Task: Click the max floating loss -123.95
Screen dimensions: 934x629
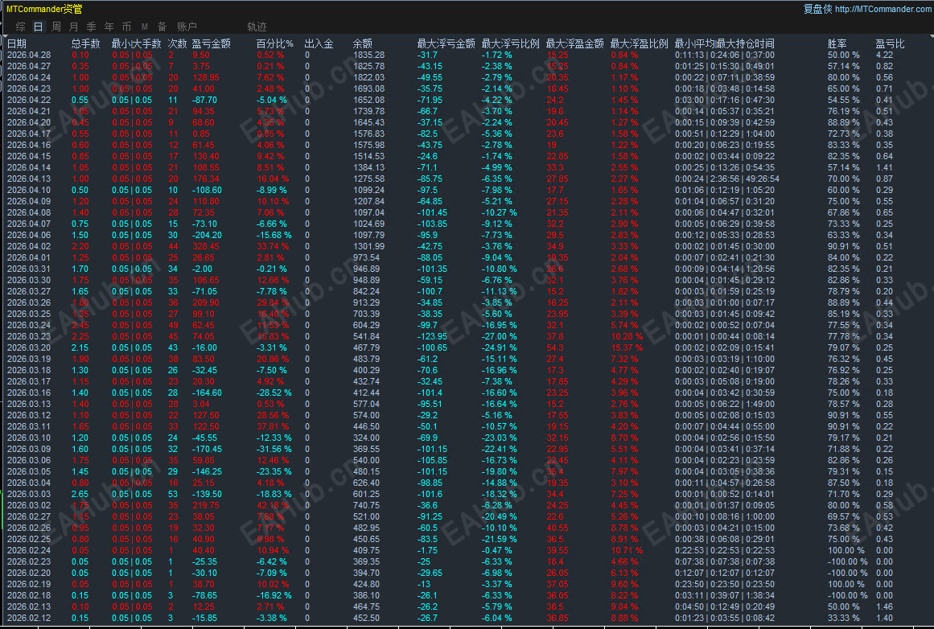Action: click(432, 336)
